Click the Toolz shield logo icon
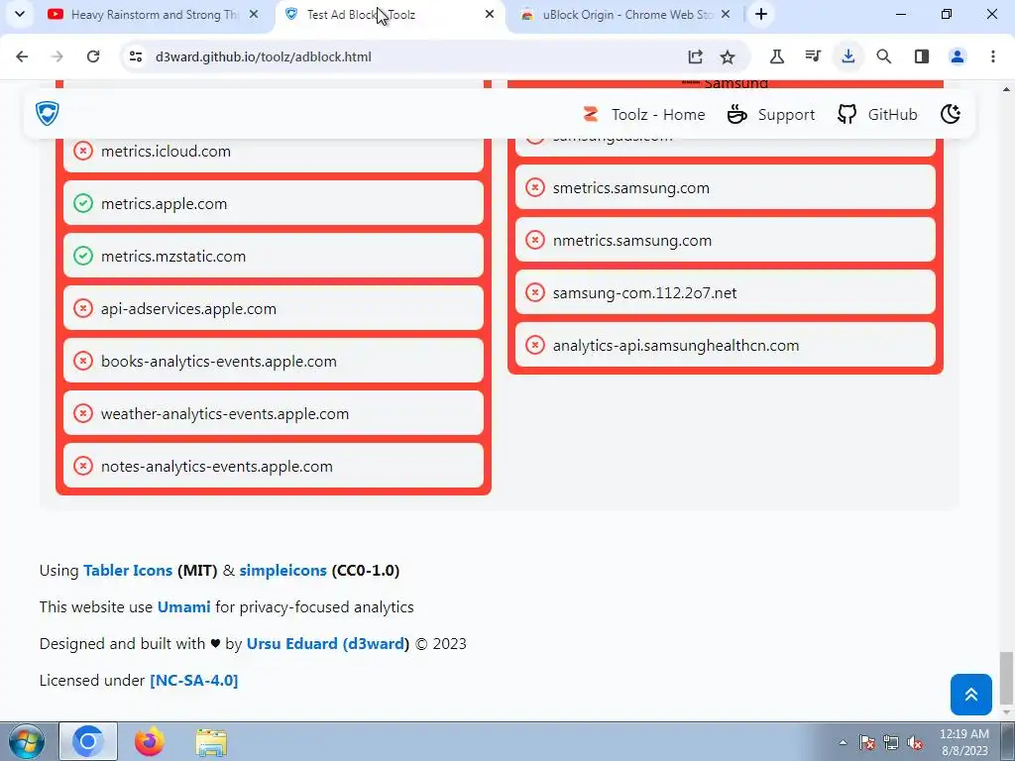1015x761 pixels. (48, 114)
